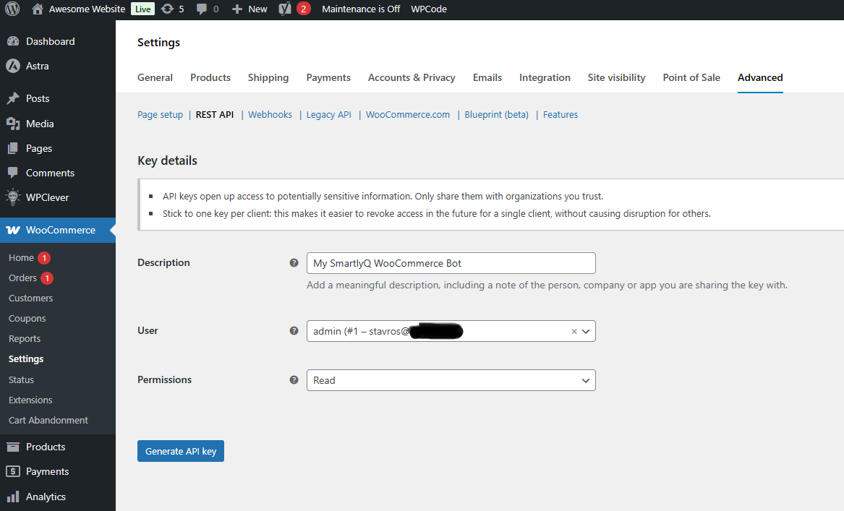Open Coupons in WooCommerce submenu
The height and width of the screenshot is (511, 844).
tap(27, 319)
